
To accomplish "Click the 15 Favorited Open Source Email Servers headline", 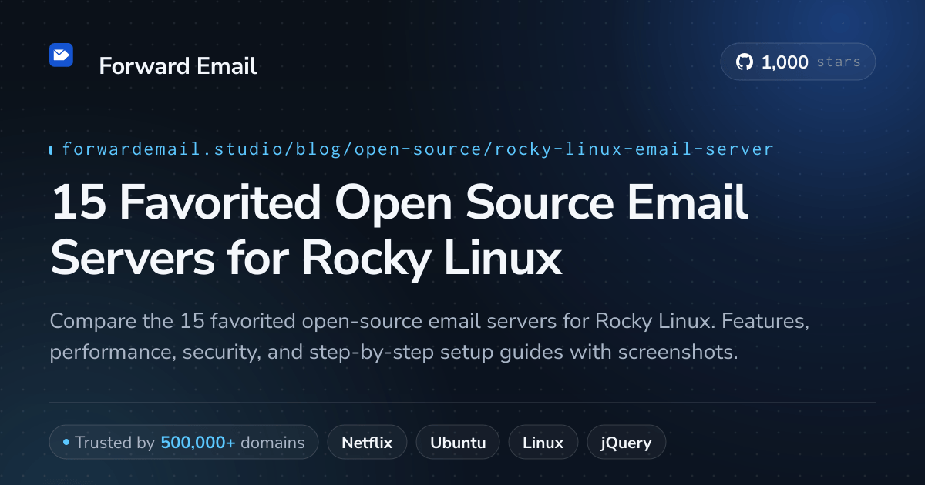I will [399, 231].
